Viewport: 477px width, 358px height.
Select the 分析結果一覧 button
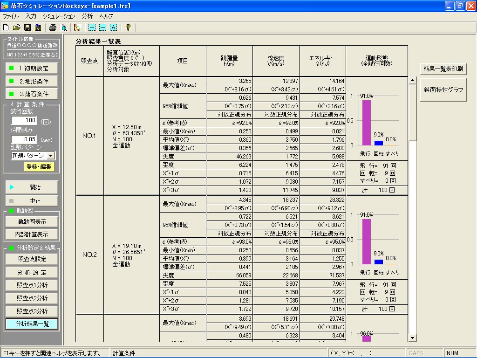[32, 324]
